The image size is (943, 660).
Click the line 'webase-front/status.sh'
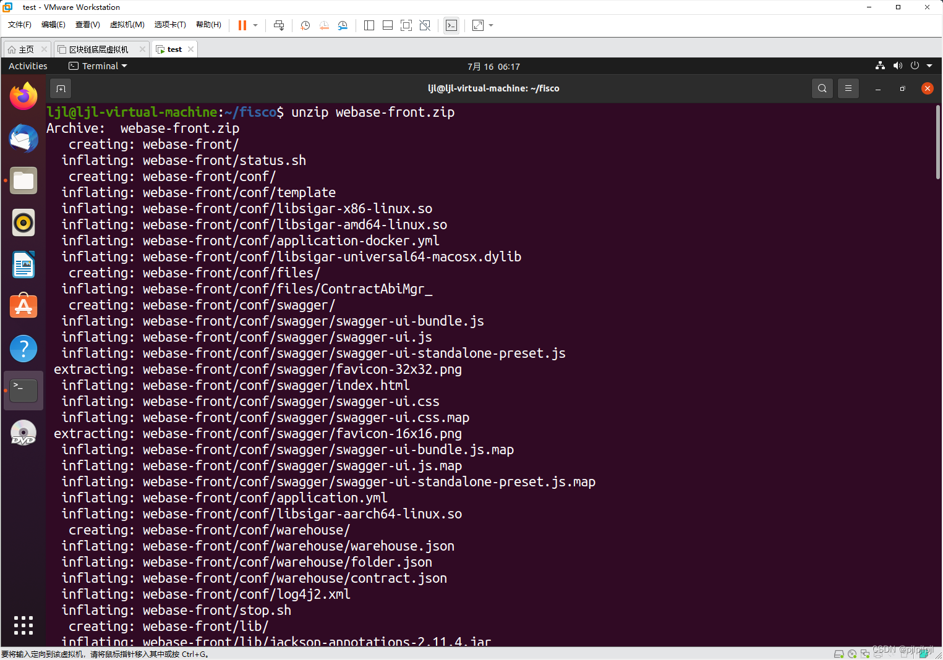[224, 160]
